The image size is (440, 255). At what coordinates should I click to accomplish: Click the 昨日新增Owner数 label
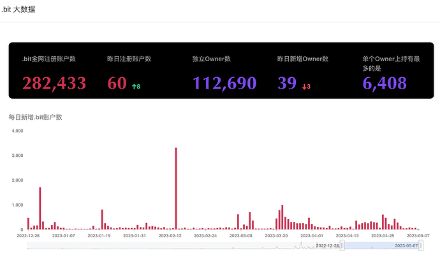point(303,59)
